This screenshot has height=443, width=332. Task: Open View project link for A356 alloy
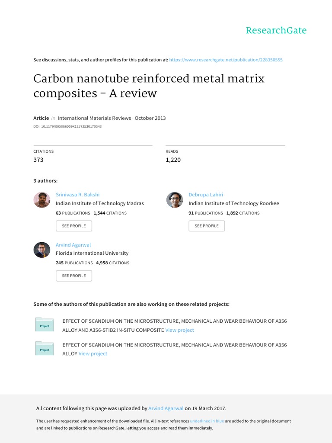(93, 353)
